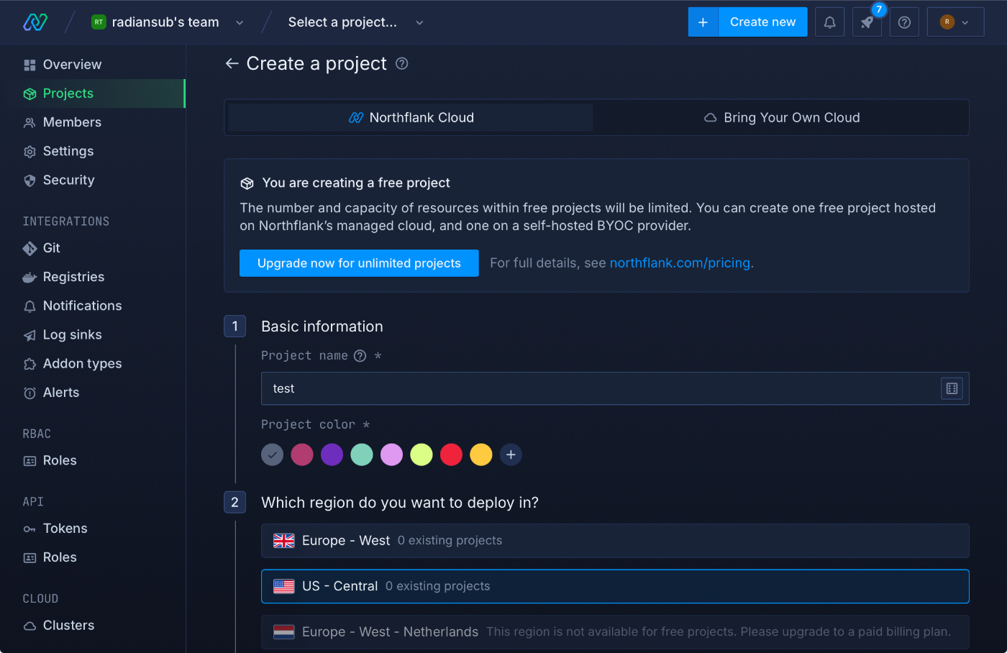This screenshot has height=653, width=1007.
Task: Click the Northflank logo in header
Action: [35, 22]
